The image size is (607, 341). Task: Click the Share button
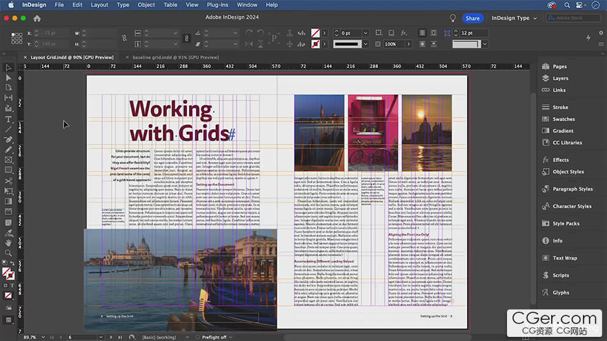(x=472, y=18)
